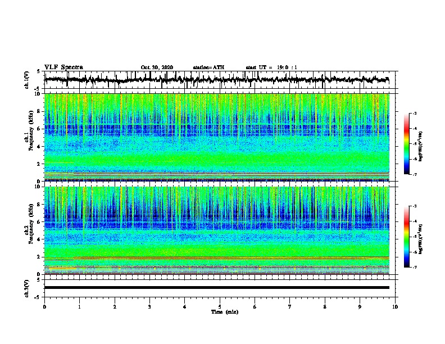Click the time axis tick label "2"
The width and height of the screenshot is (445, 344).
point(115,307)
